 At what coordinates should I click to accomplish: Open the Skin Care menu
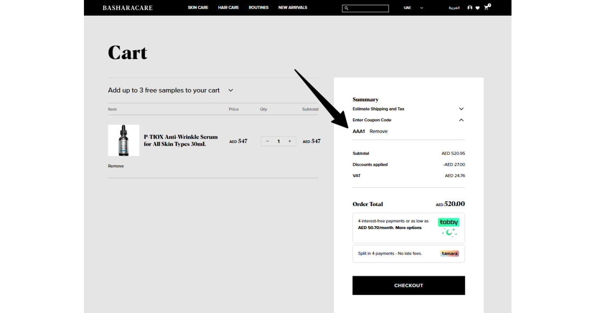(198, 8)
